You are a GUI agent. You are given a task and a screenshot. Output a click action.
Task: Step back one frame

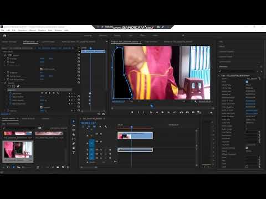coord(157,112)
